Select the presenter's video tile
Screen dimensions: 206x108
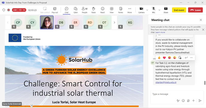tap(47, 22)
